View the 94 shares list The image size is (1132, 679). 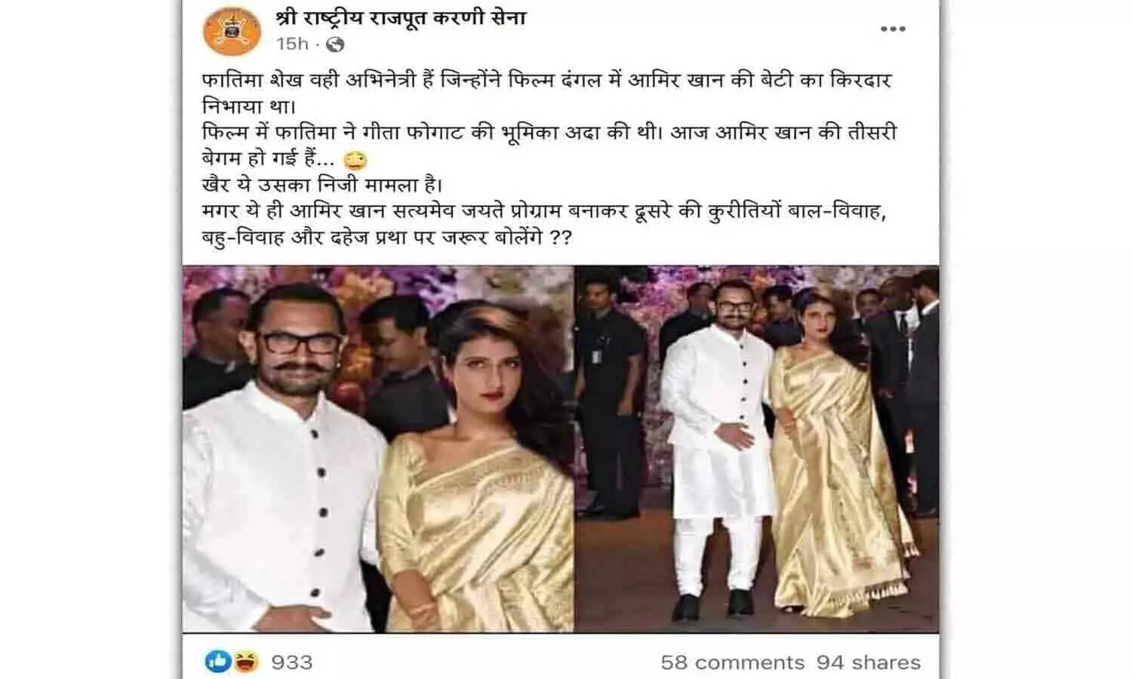tap(869, 662)
